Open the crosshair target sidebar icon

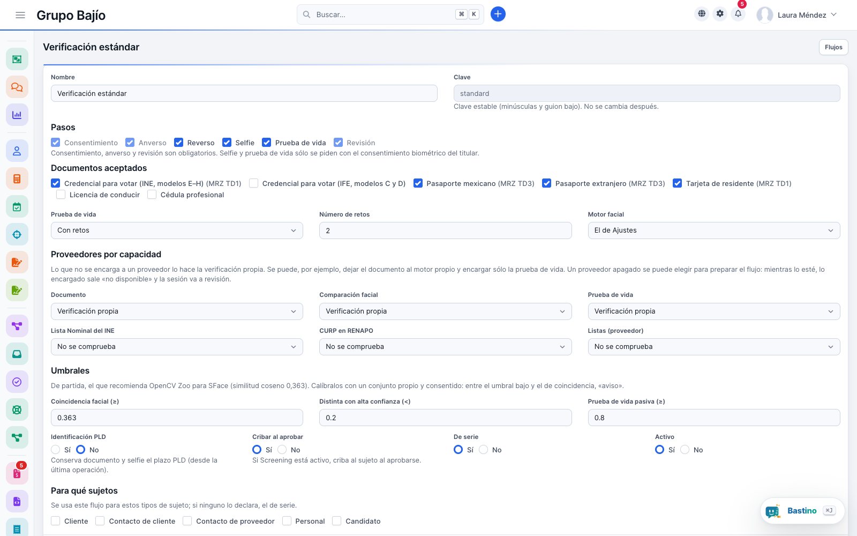[17, 235]
